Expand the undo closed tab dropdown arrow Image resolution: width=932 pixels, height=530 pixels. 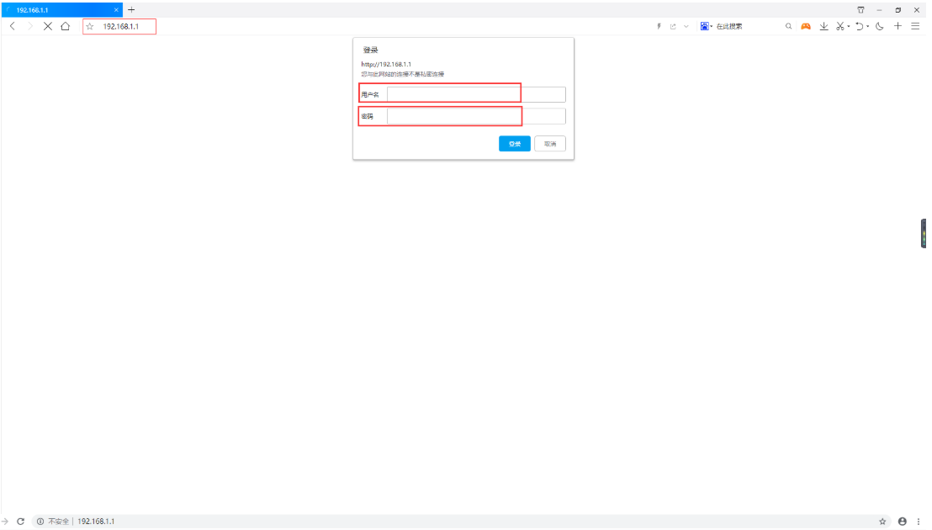pos(868,27)
